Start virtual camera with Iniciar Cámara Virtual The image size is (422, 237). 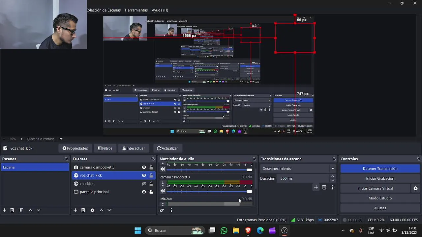pyautogui.click(x=375, y=188)
